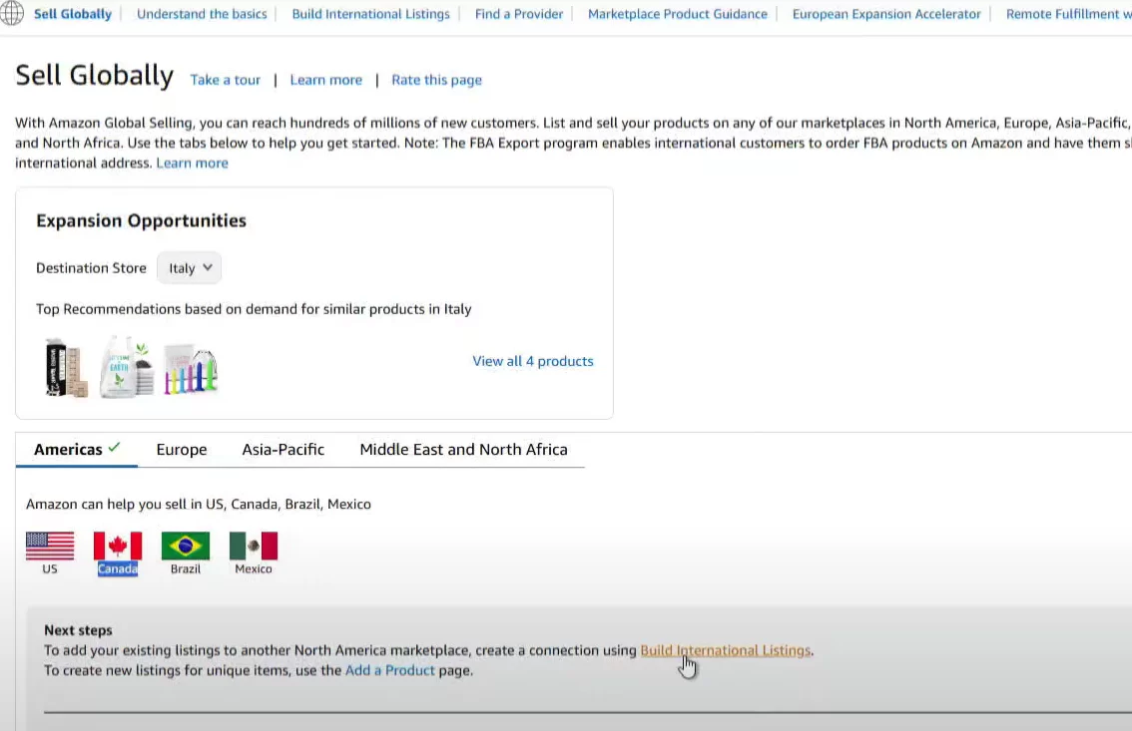Select the Canada flag icon

pos(118,546)
